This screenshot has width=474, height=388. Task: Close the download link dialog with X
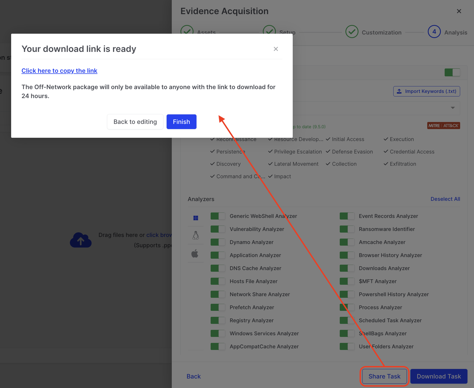coord(276,49)
